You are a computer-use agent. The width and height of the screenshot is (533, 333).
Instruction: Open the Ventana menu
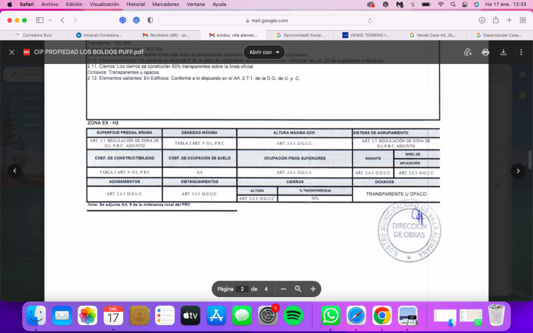point(196,5)
